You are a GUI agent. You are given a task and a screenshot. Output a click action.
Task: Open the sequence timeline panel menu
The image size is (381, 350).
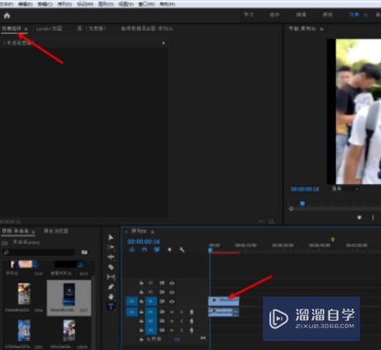point(152,231)
